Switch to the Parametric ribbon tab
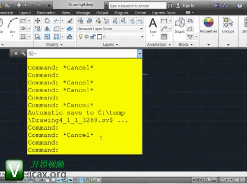 (x=46, y=13)
